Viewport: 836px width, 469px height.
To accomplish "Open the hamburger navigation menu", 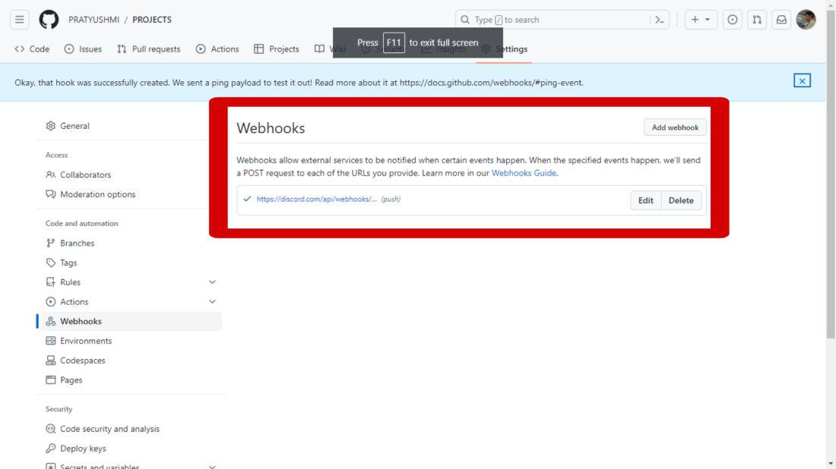I will pyautogui.click(x=19, y=20).
